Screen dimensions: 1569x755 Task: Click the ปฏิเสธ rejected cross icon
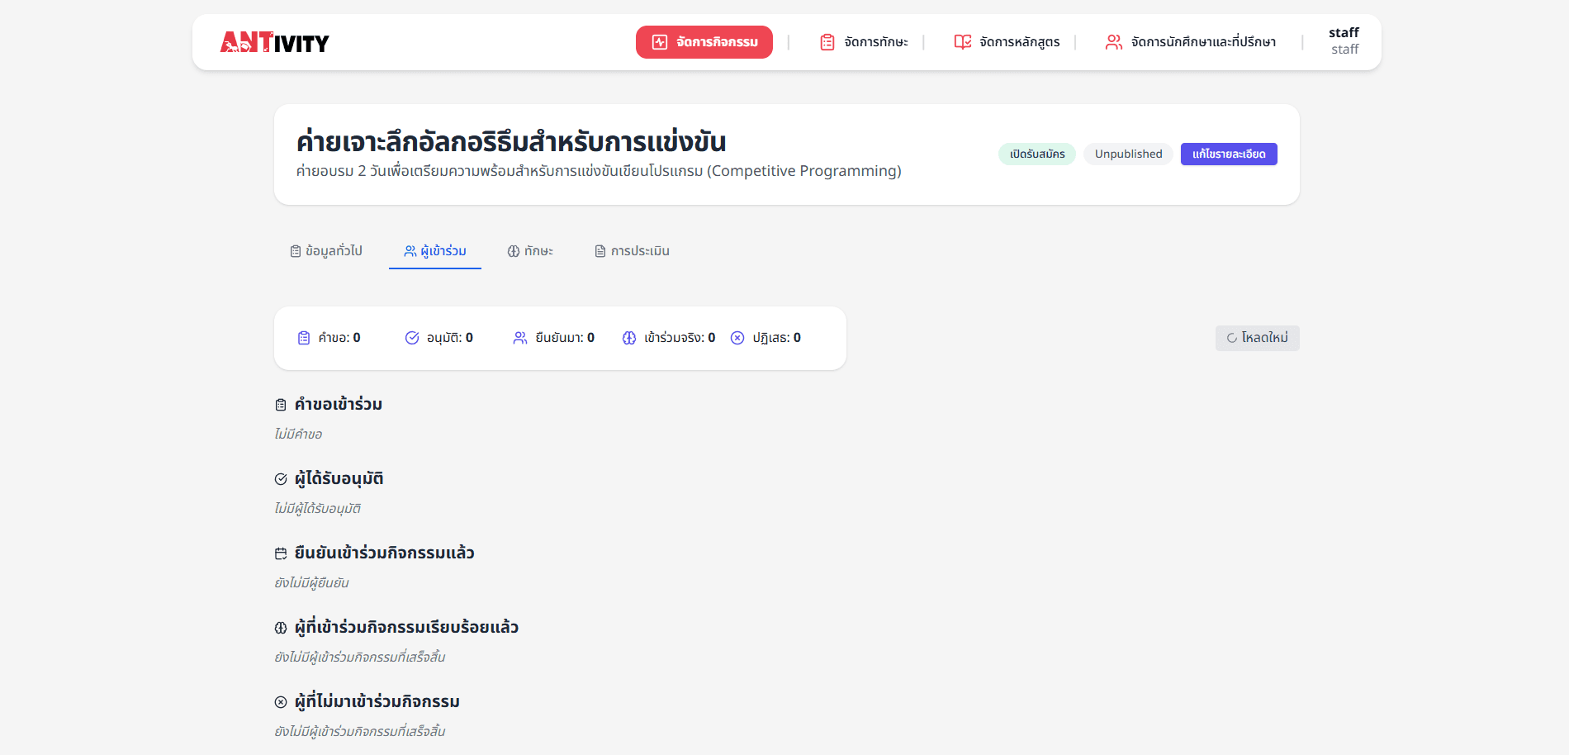point(737,338)
